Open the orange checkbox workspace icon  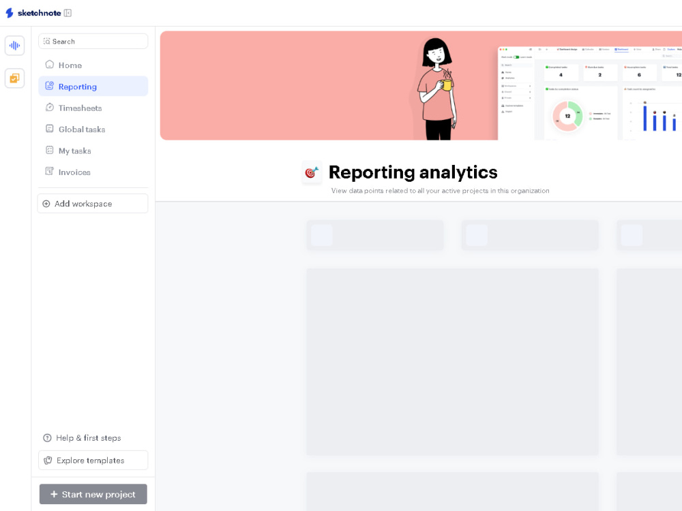(15, 78)
